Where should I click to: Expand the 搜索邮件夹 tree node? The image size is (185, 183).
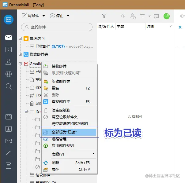coord(20,54)
